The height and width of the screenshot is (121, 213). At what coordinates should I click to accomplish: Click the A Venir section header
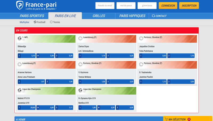(x=89, y=119)
